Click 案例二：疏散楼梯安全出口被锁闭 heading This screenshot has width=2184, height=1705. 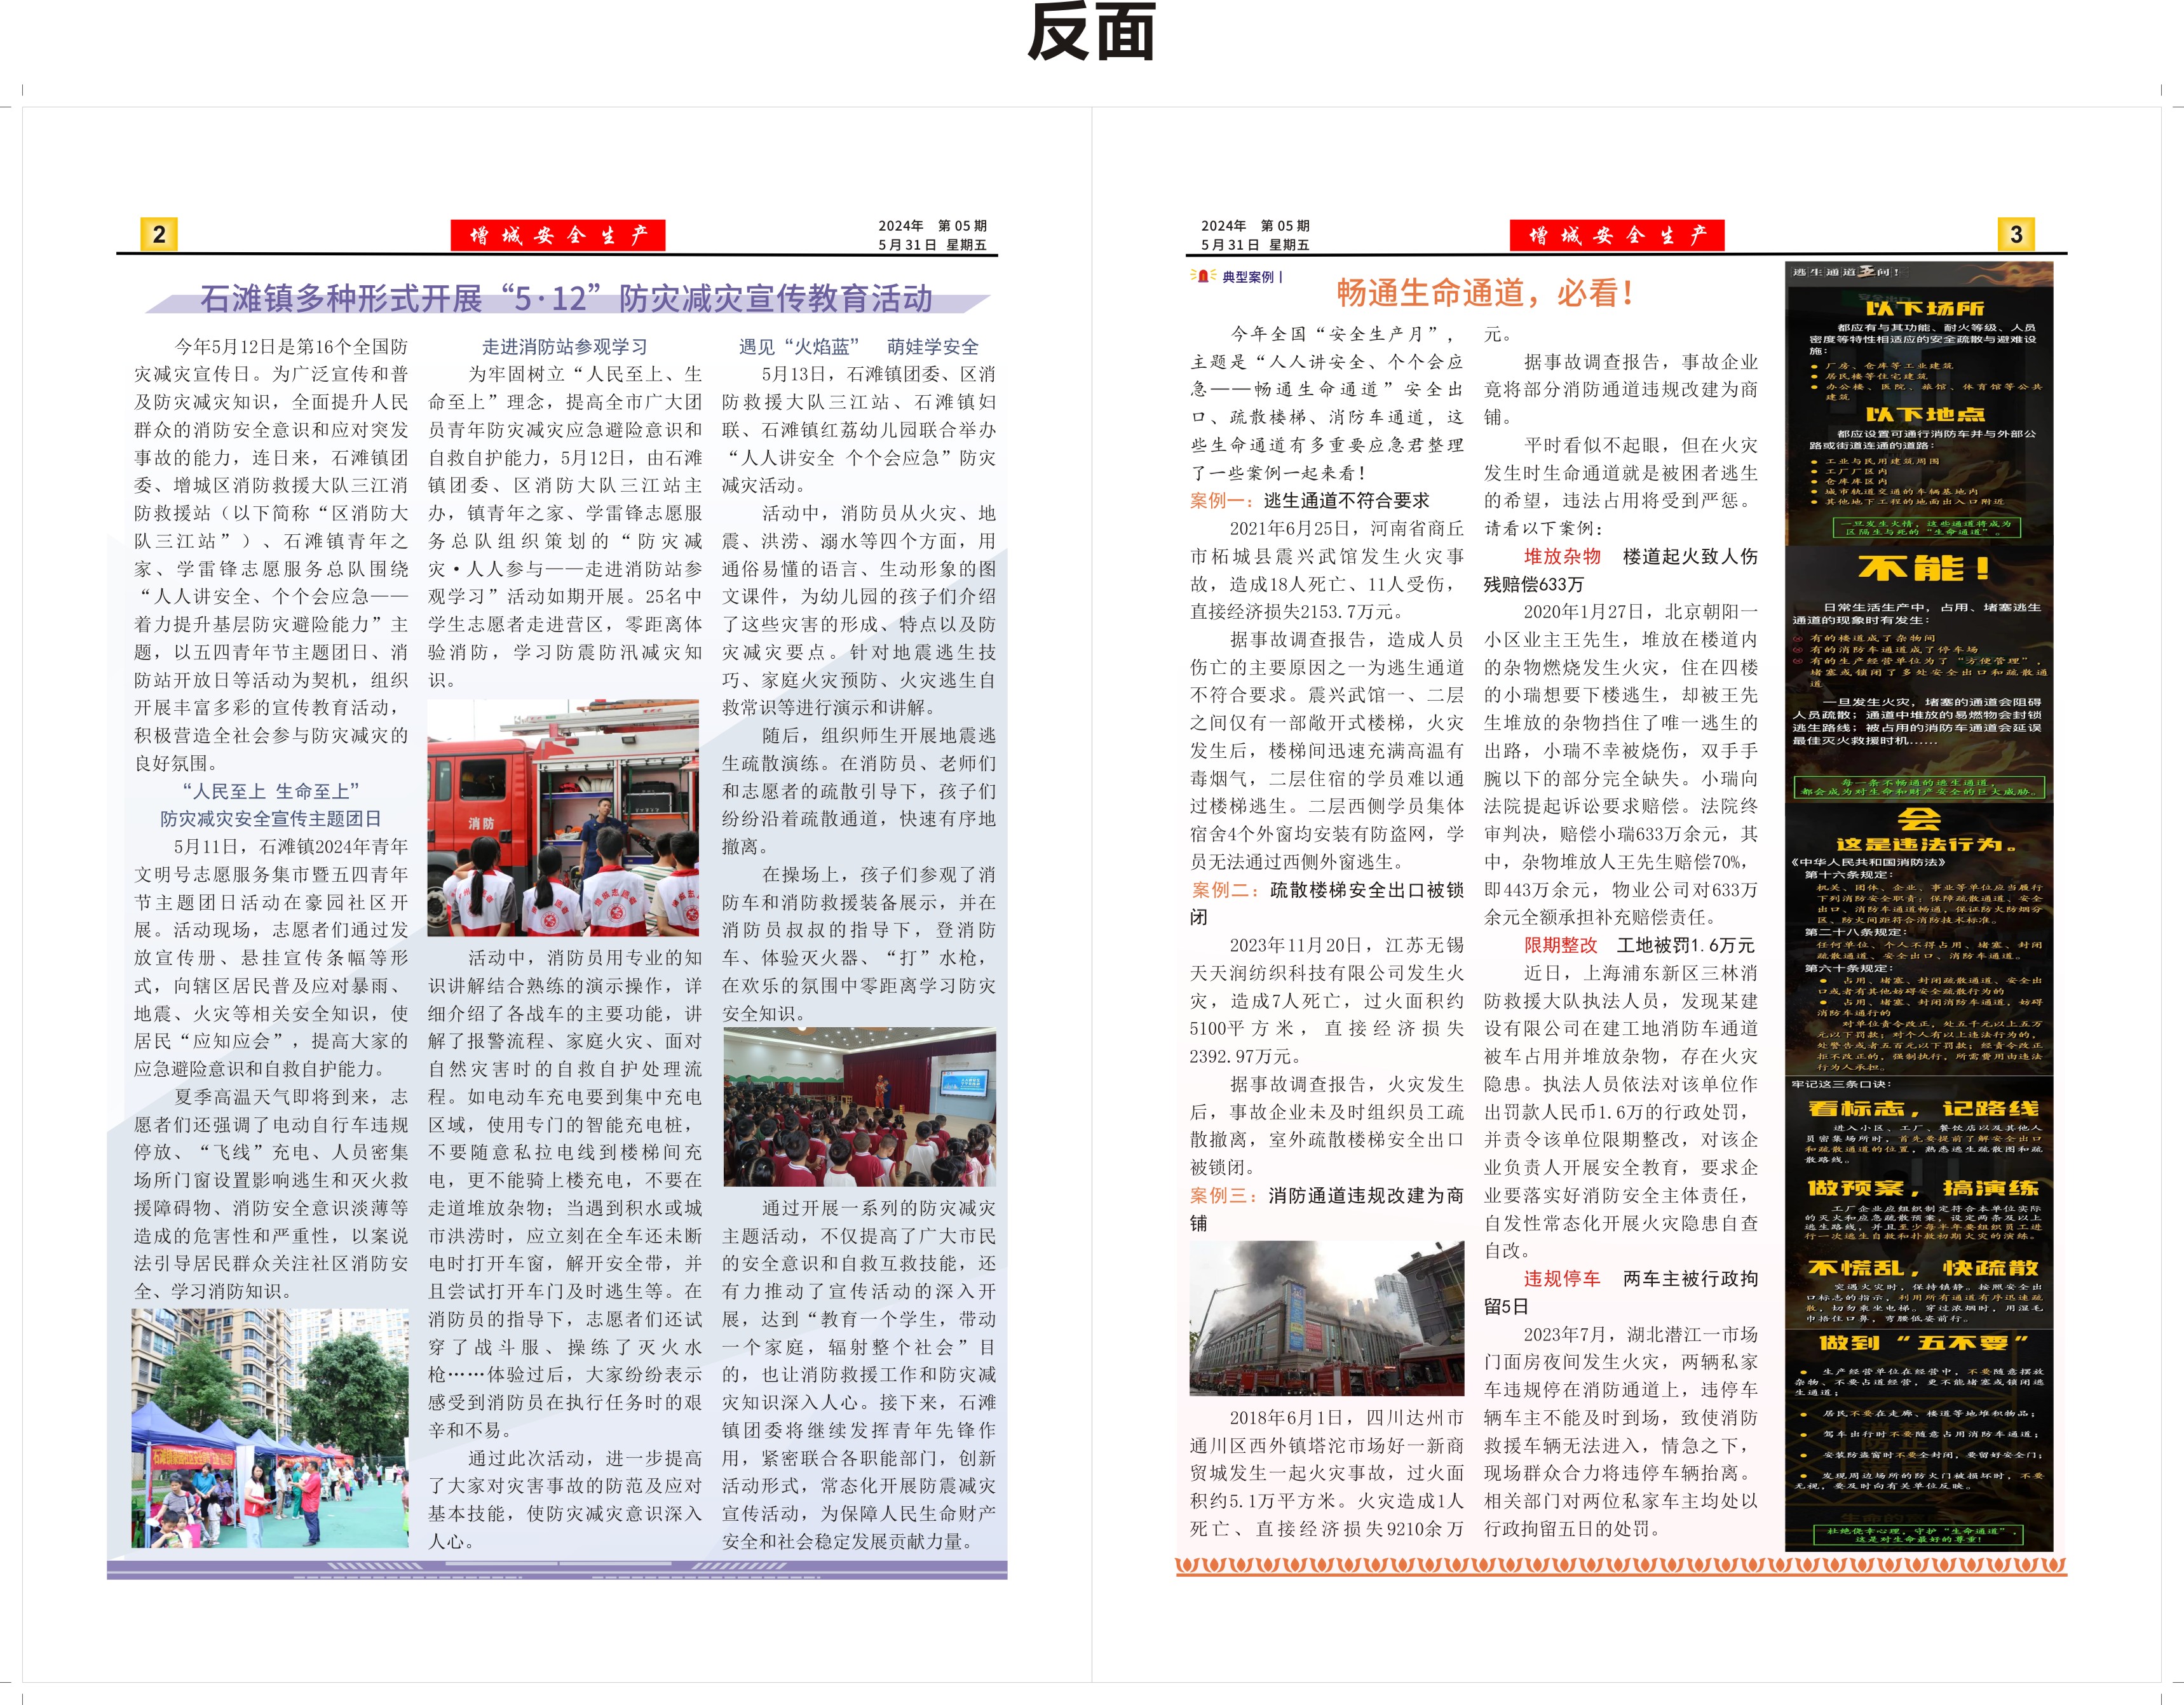click(1327, 903)
